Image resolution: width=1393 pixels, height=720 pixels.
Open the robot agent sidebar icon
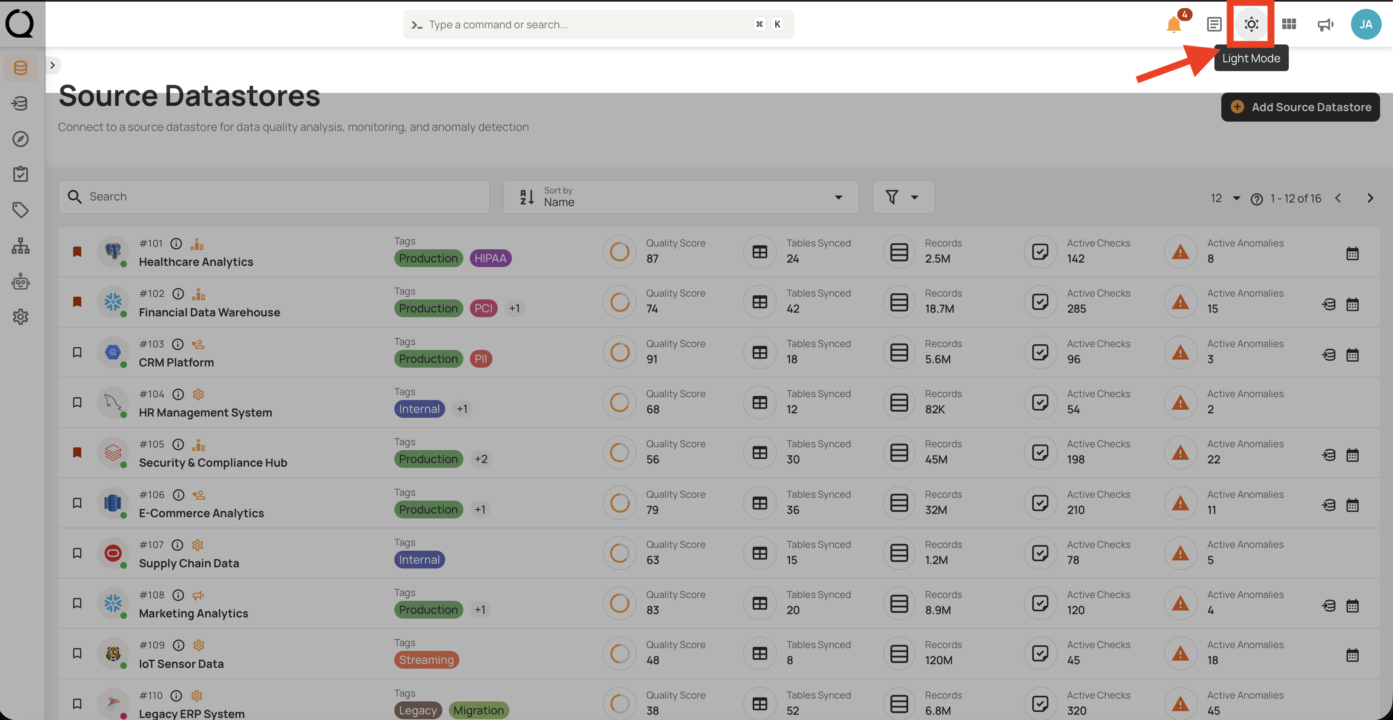[x=21, y=281]
